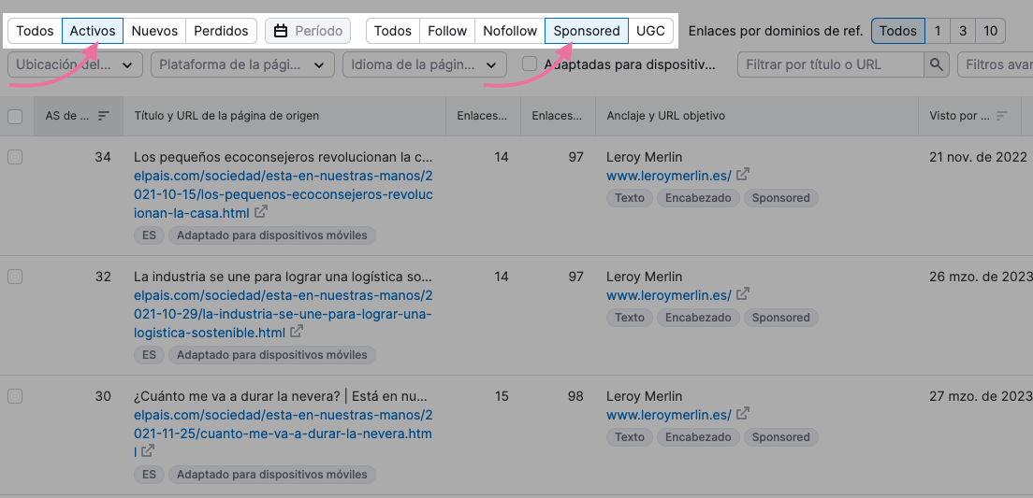Expand Idioma de la página dropdown

point(425,64)
